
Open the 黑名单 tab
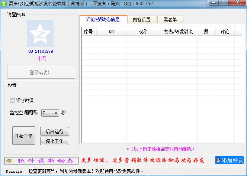point(170,20)
